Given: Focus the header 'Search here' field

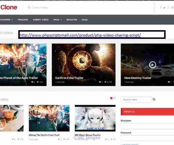Looking at the screenshot, I should [40, 8].
